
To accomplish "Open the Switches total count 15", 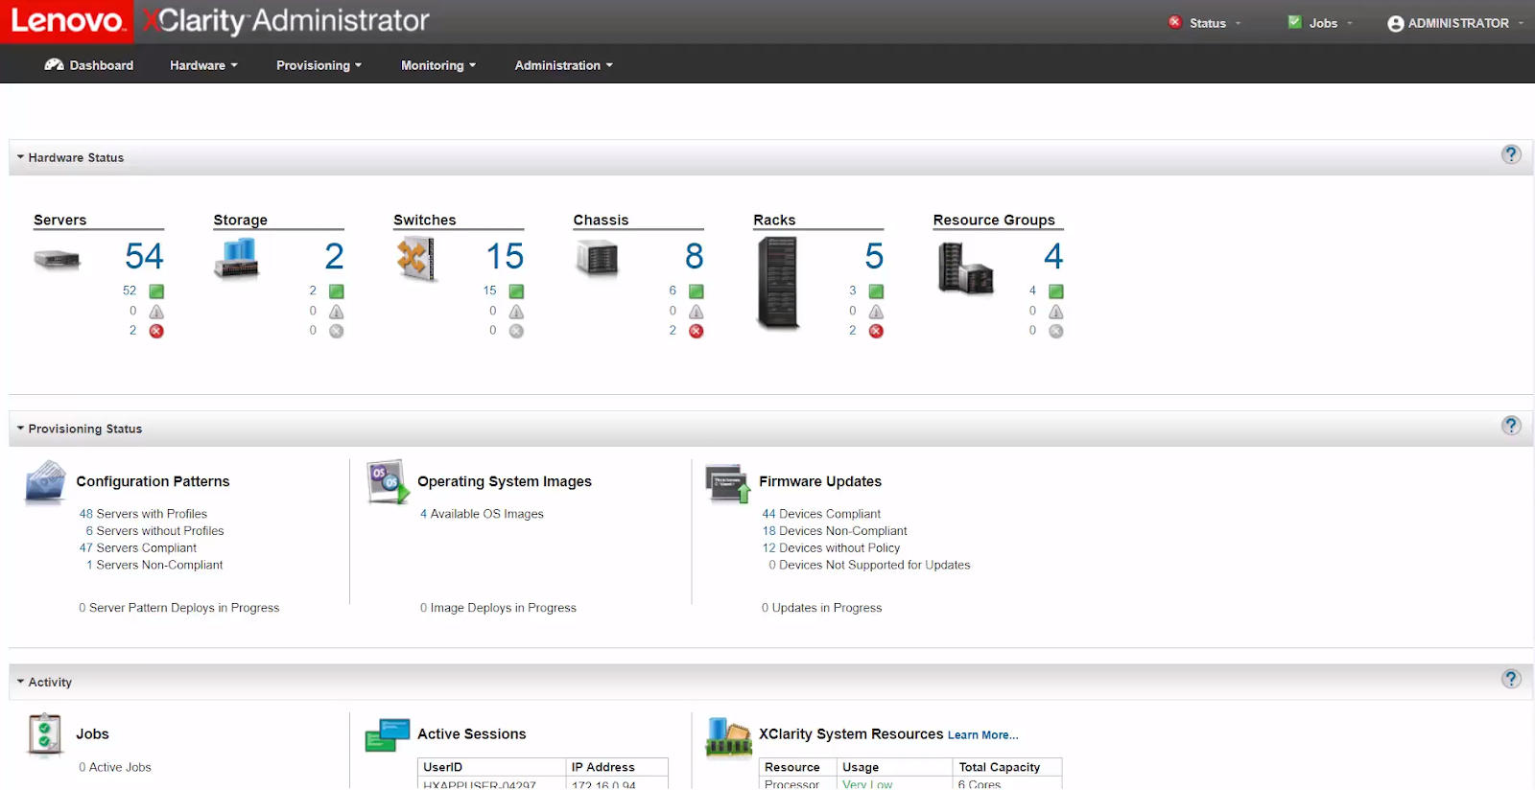I will [505, 256].
